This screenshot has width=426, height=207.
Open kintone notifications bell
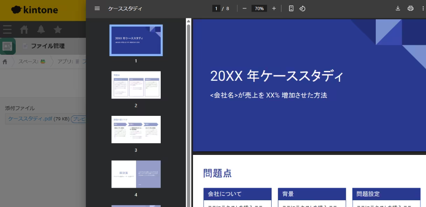[x=41, y=30]
